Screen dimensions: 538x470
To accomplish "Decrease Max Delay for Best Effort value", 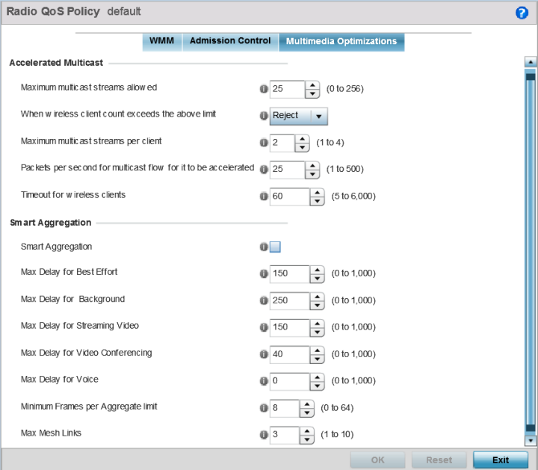I will [x=317, y=278].
